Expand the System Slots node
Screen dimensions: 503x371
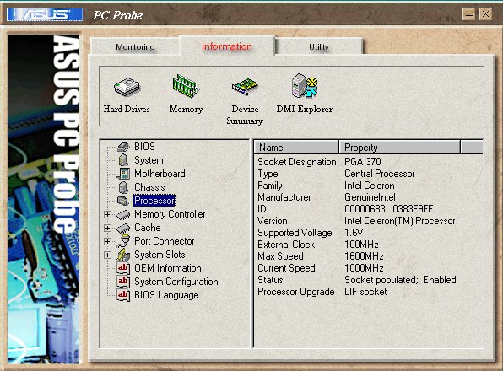click(x=107, y=255)
